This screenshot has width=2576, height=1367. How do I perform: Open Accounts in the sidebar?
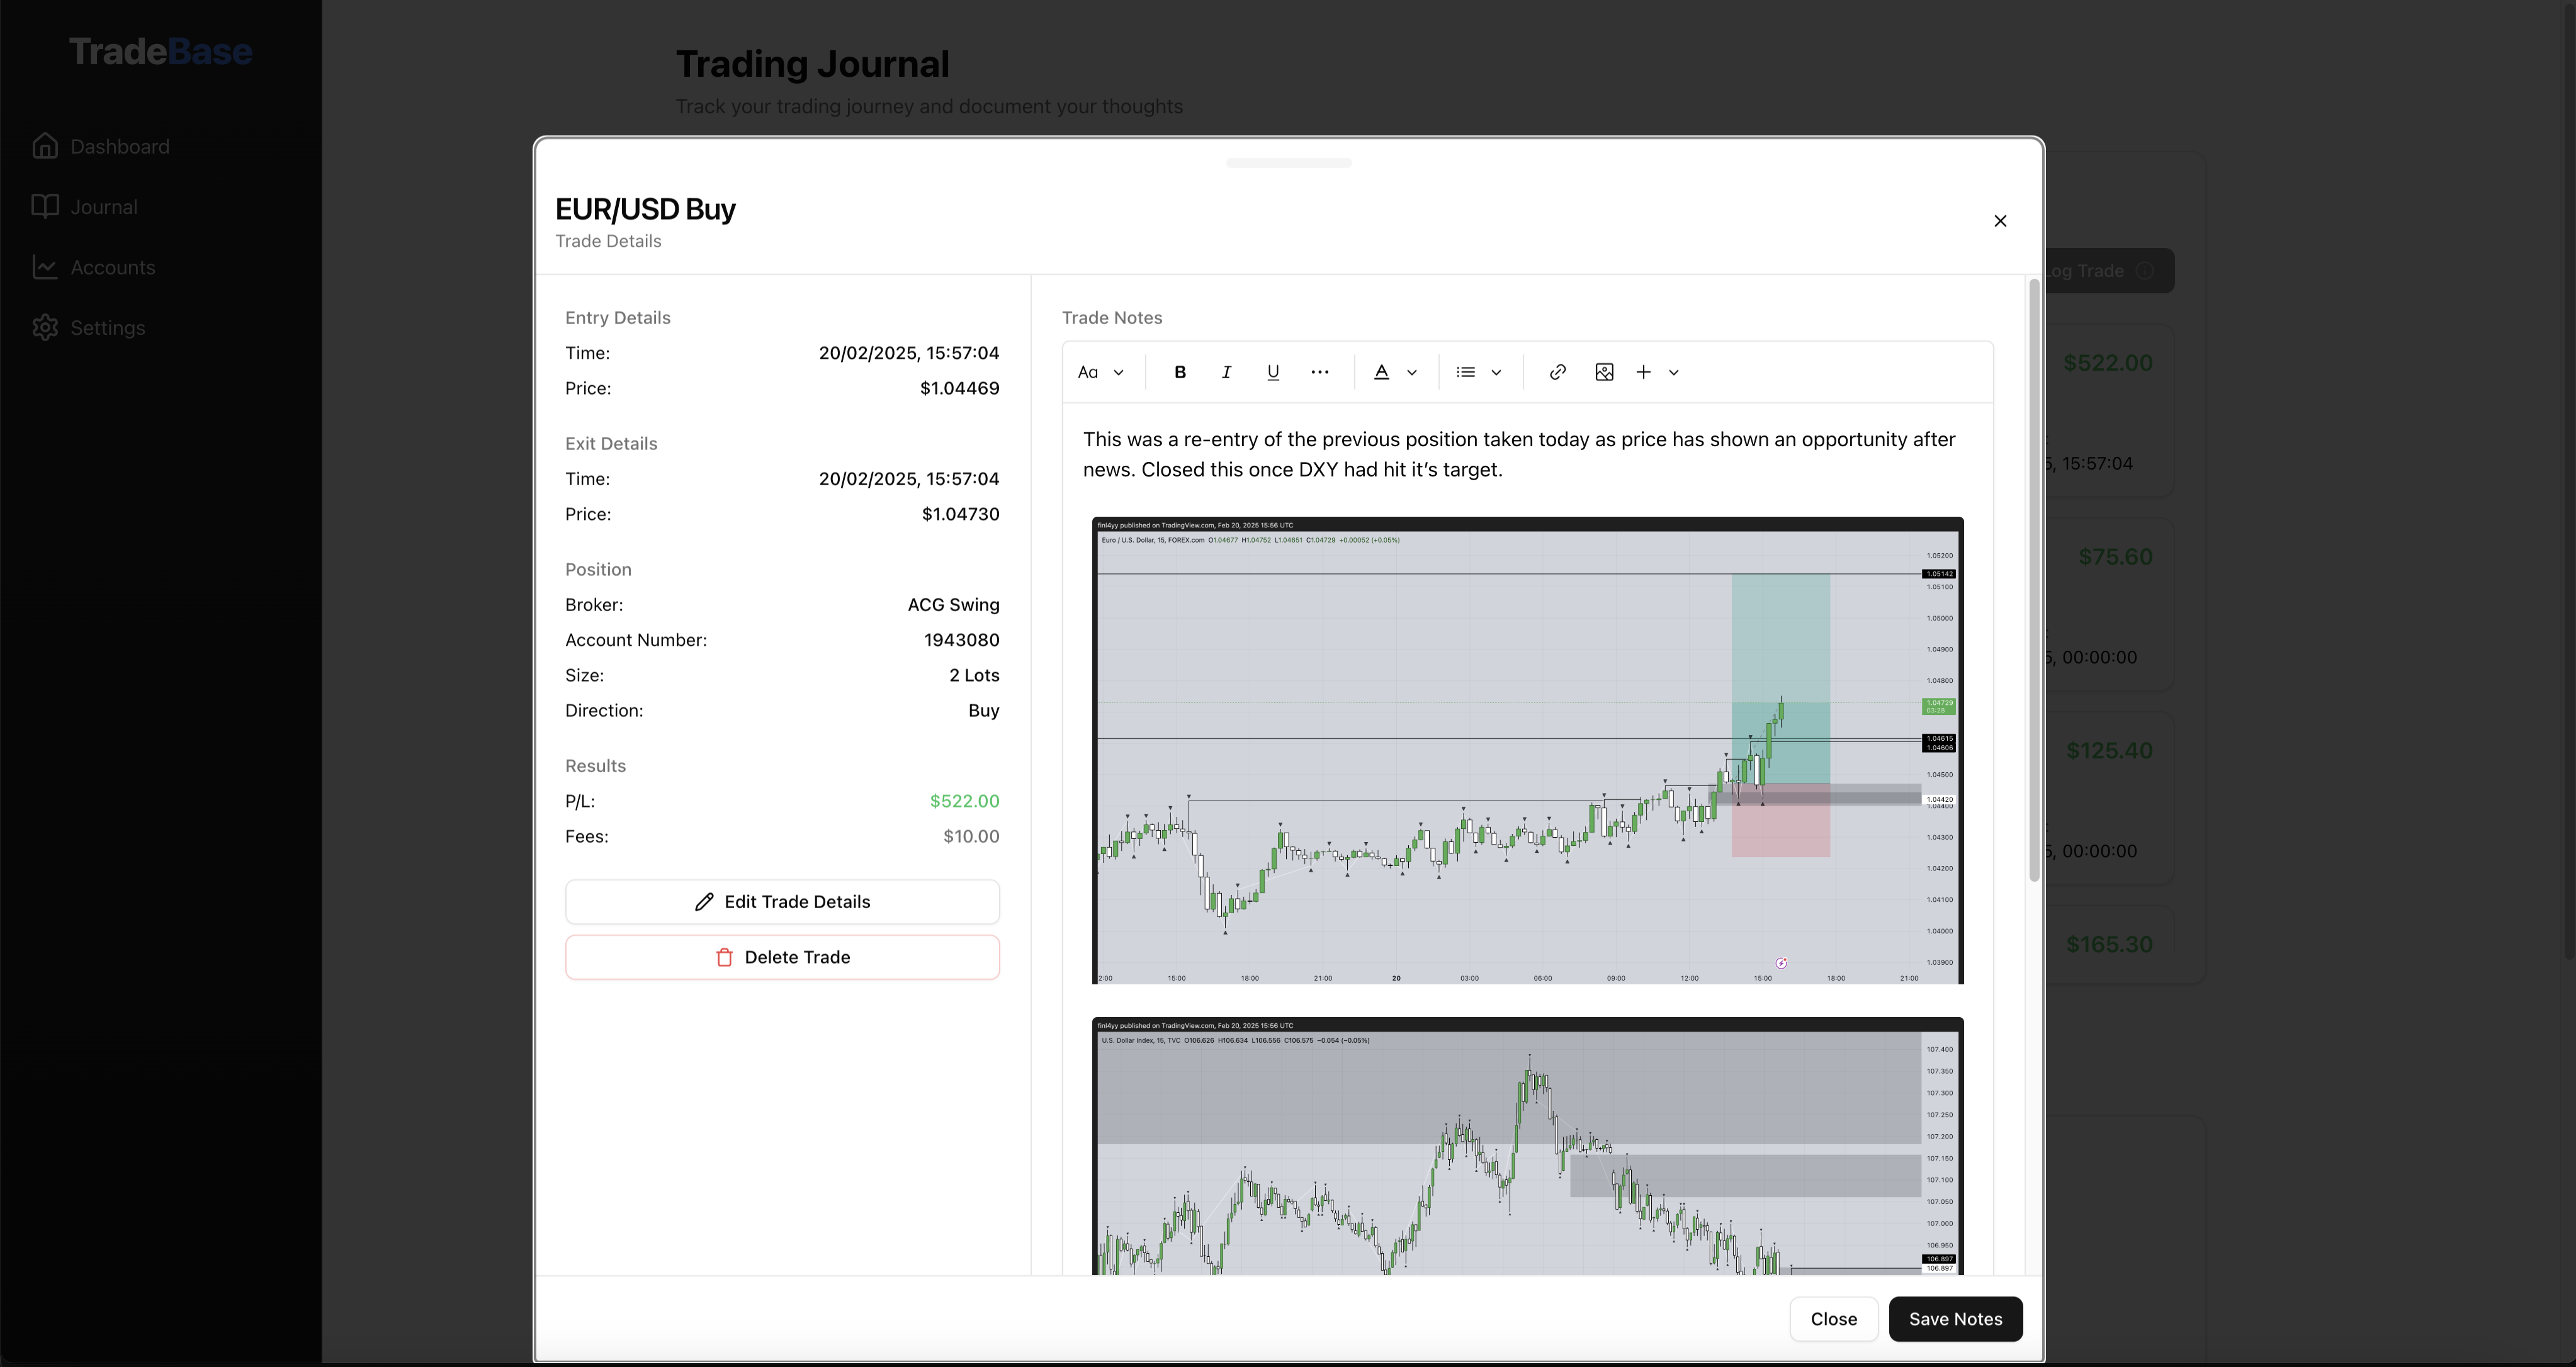[x=113, y=268]
